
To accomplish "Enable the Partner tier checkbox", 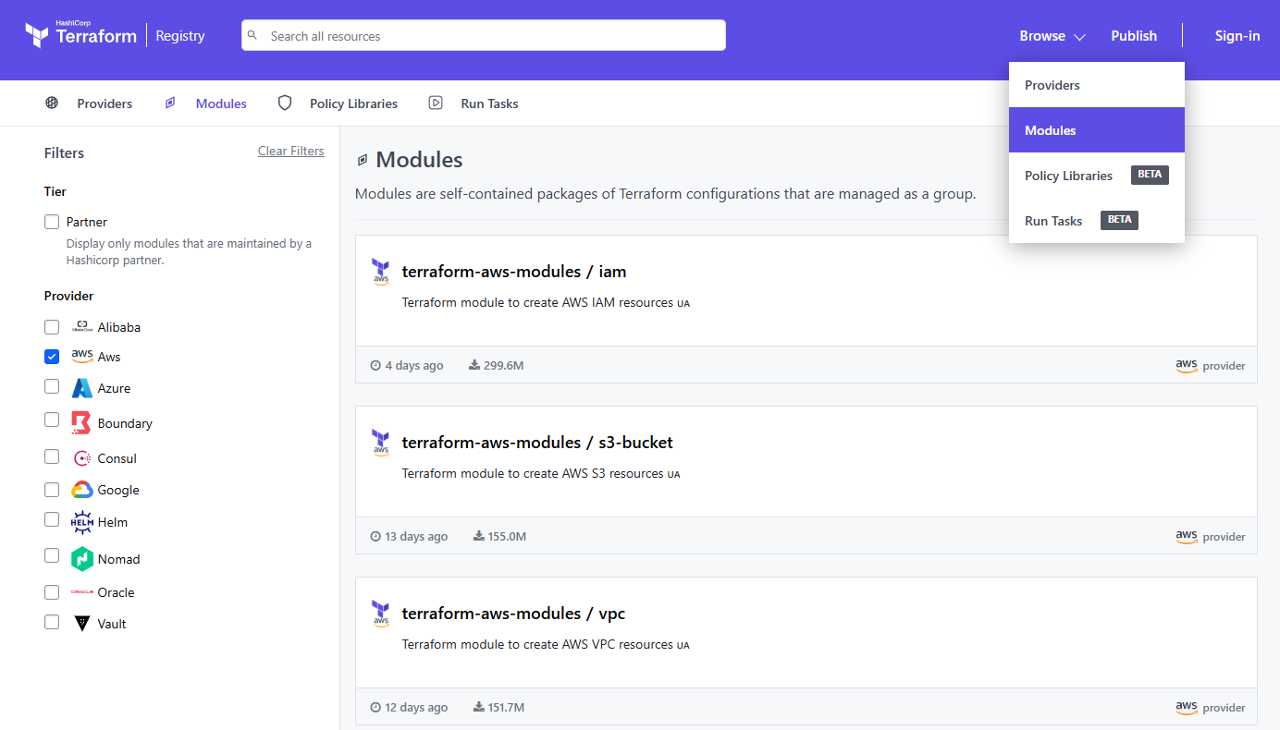I will click(52, 222).
